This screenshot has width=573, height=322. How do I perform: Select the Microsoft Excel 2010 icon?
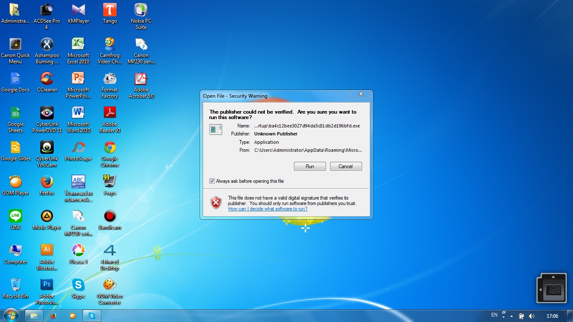click(78, 51)
